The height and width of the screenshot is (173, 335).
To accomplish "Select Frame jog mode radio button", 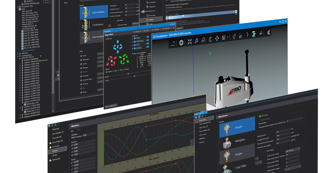I will point(124,70).
